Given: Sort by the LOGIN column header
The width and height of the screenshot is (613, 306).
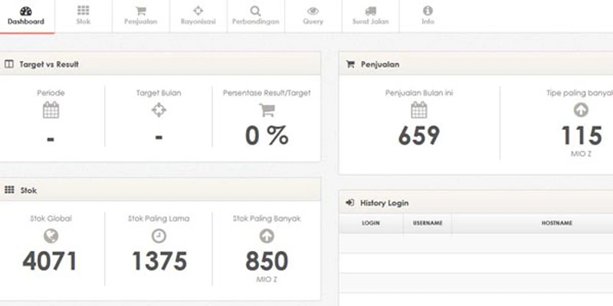Looking at the screenshot, I should [371, 223].
